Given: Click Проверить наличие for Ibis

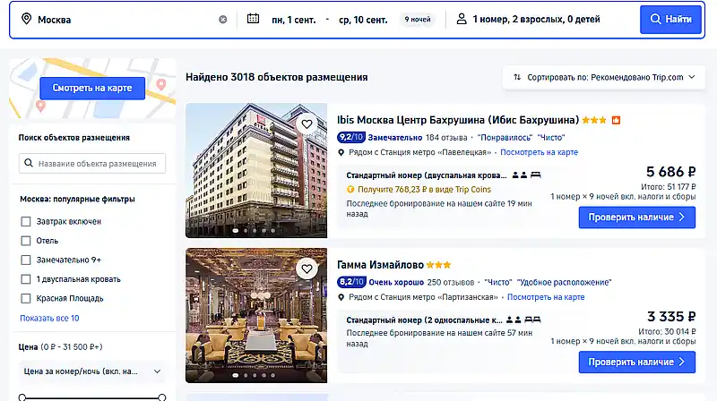Looking at the screenshot, I should pyautogui.click(x=637, y=218).
